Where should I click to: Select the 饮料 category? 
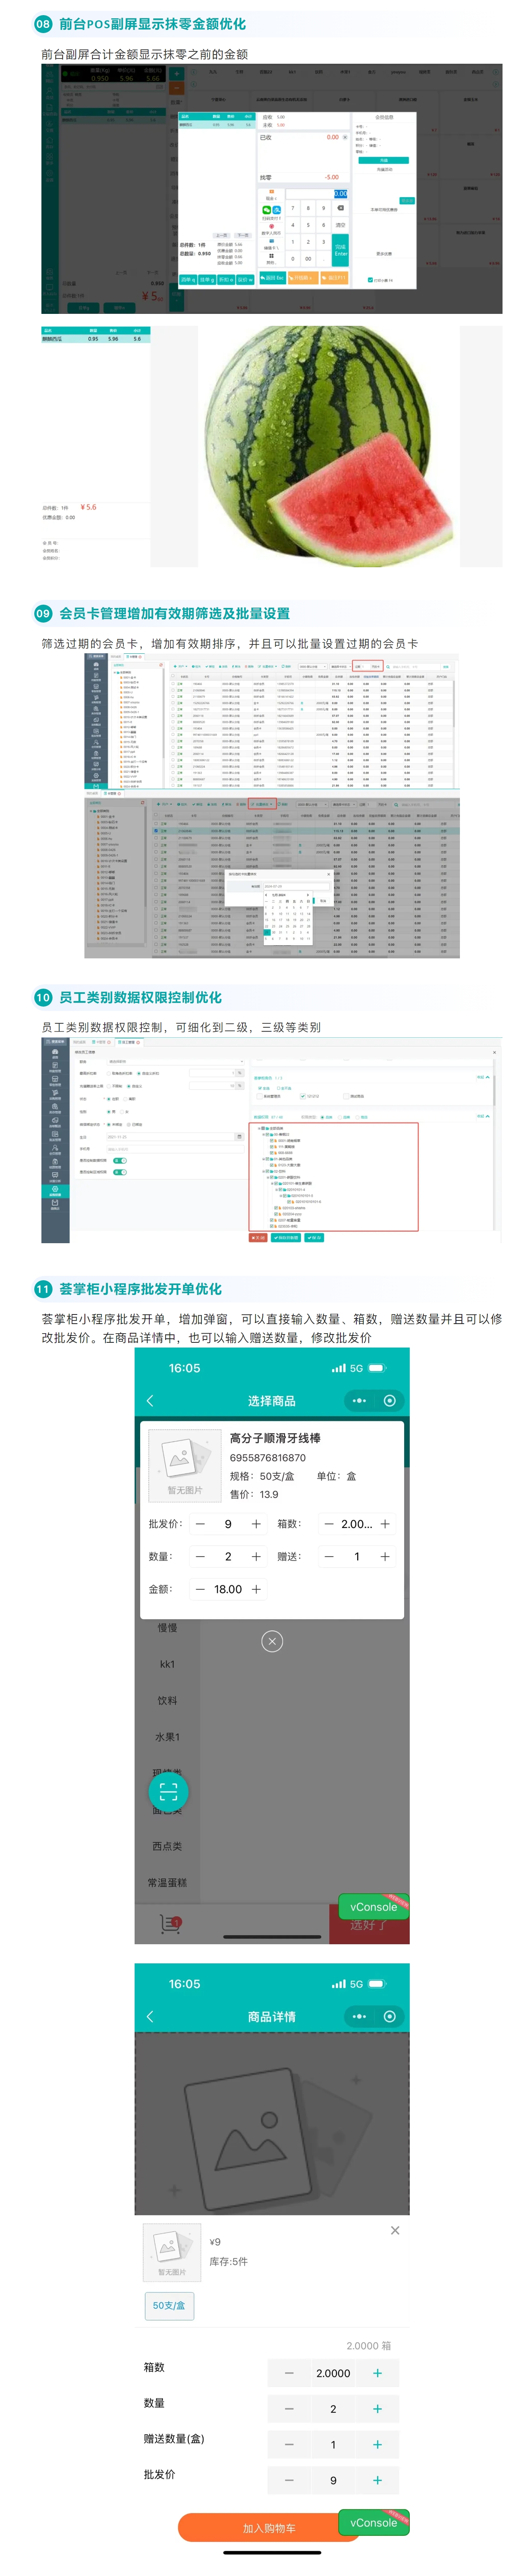coord(167,1700)
